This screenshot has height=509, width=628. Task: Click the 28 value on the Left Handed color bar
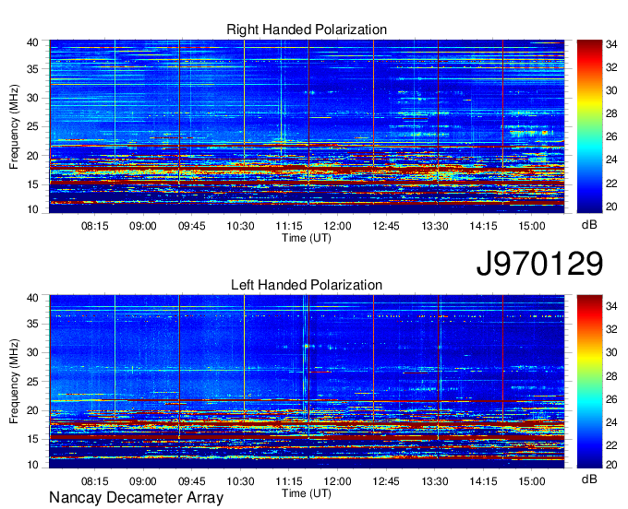[x=611, y=376]
